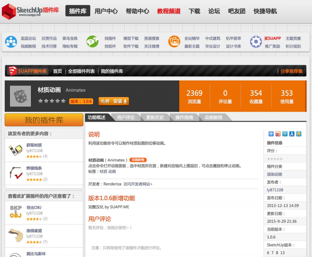Open the 我的插件库 orange button
Viewport: 312px width, 257px height.
click(x=44, y=120)
